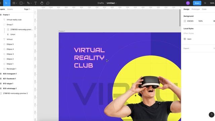The height and width of the screenshot is (121, 215).
Task: Open the Design tab
Action: tap(186, 9)
